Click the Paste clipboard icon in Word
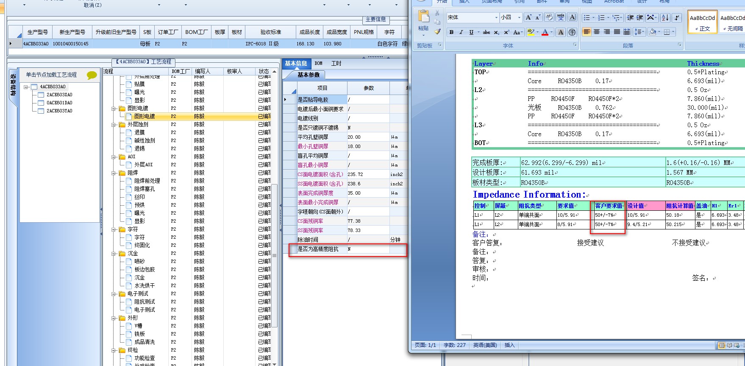The height and width of the screenshot is (366, 745). tap(423, 17)
